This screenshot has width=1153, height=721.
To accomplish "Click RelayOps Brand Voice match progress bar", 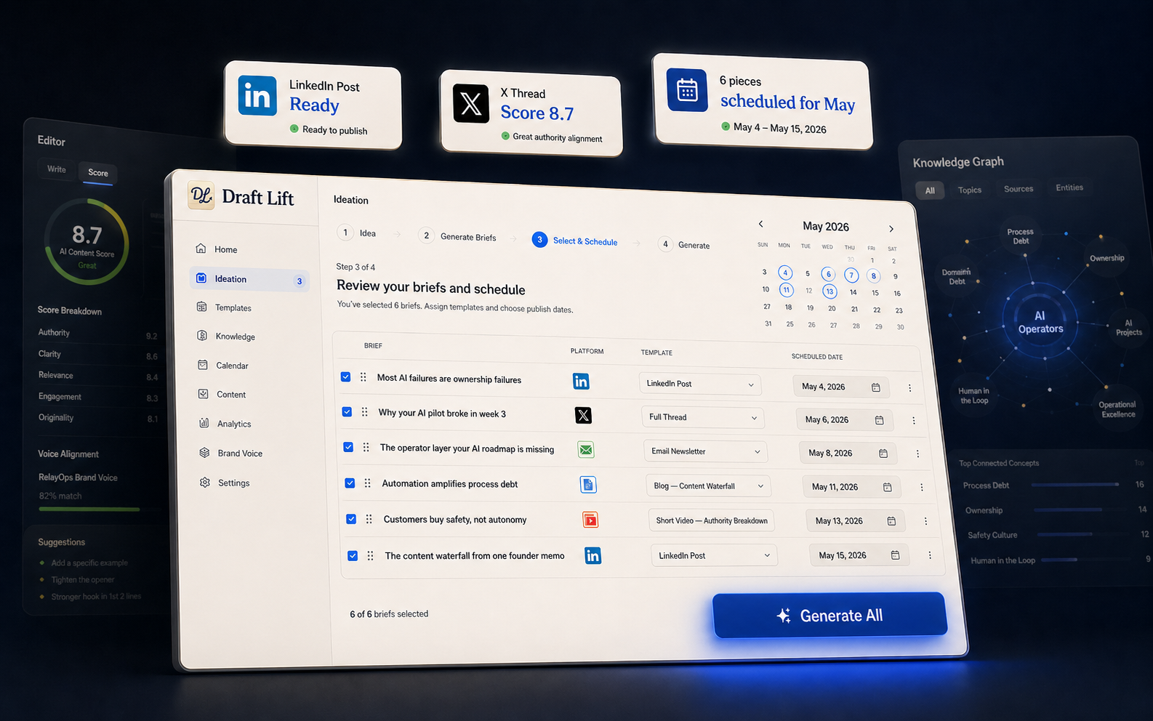I will (89, 509).
